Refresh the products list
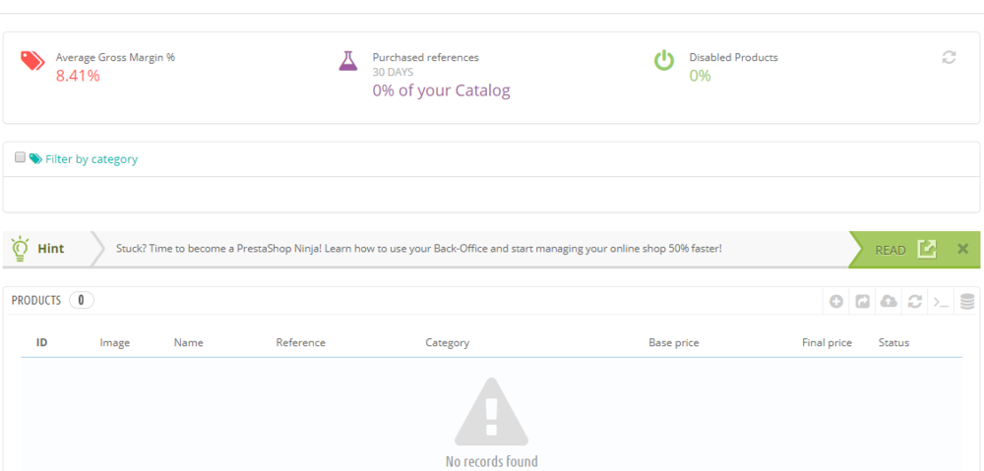 915,302
